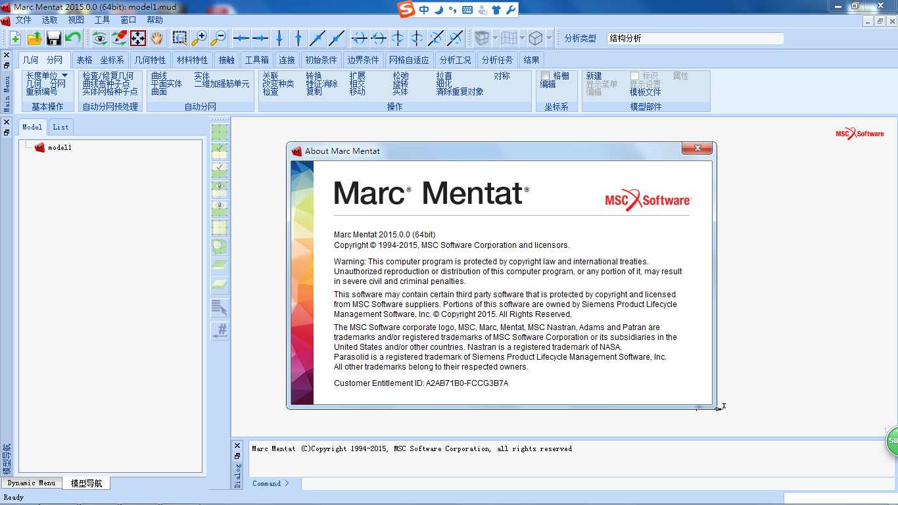Open the dropdown arrow beside the solid cube icon
The width and height of the screenshot is (898, 505).
tap(496, 38)
